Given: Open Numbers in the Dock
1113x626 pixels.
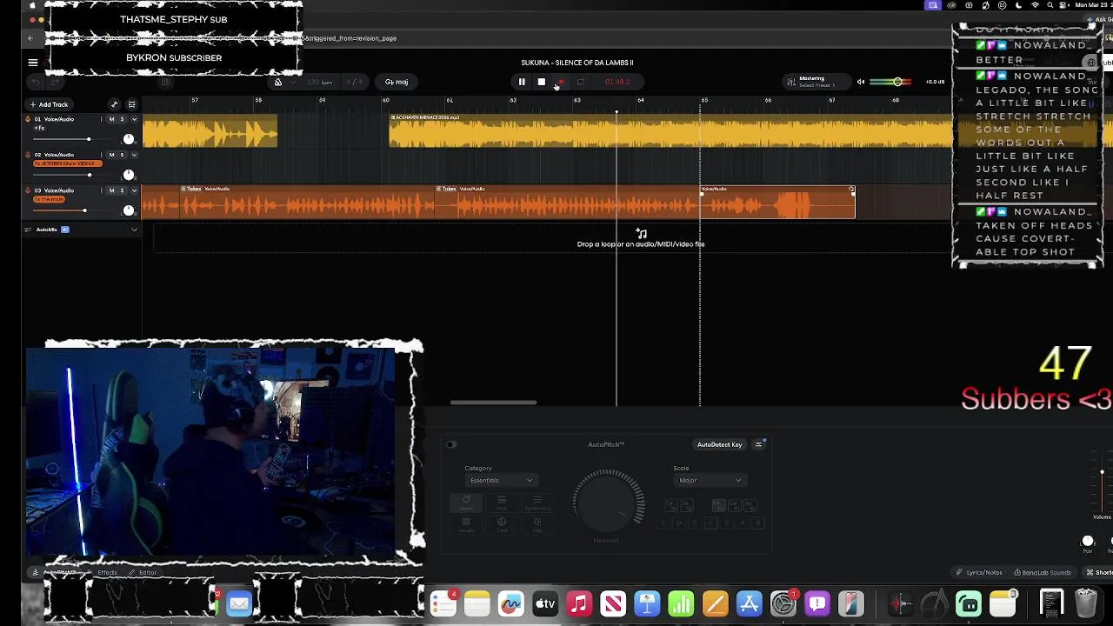Looking at the screenshot, I should [x=681, y=603].
